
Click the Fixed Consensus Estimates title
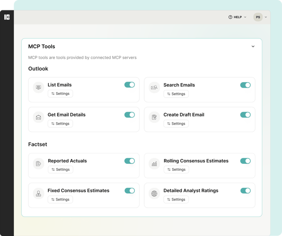click(x=79, y=191)
